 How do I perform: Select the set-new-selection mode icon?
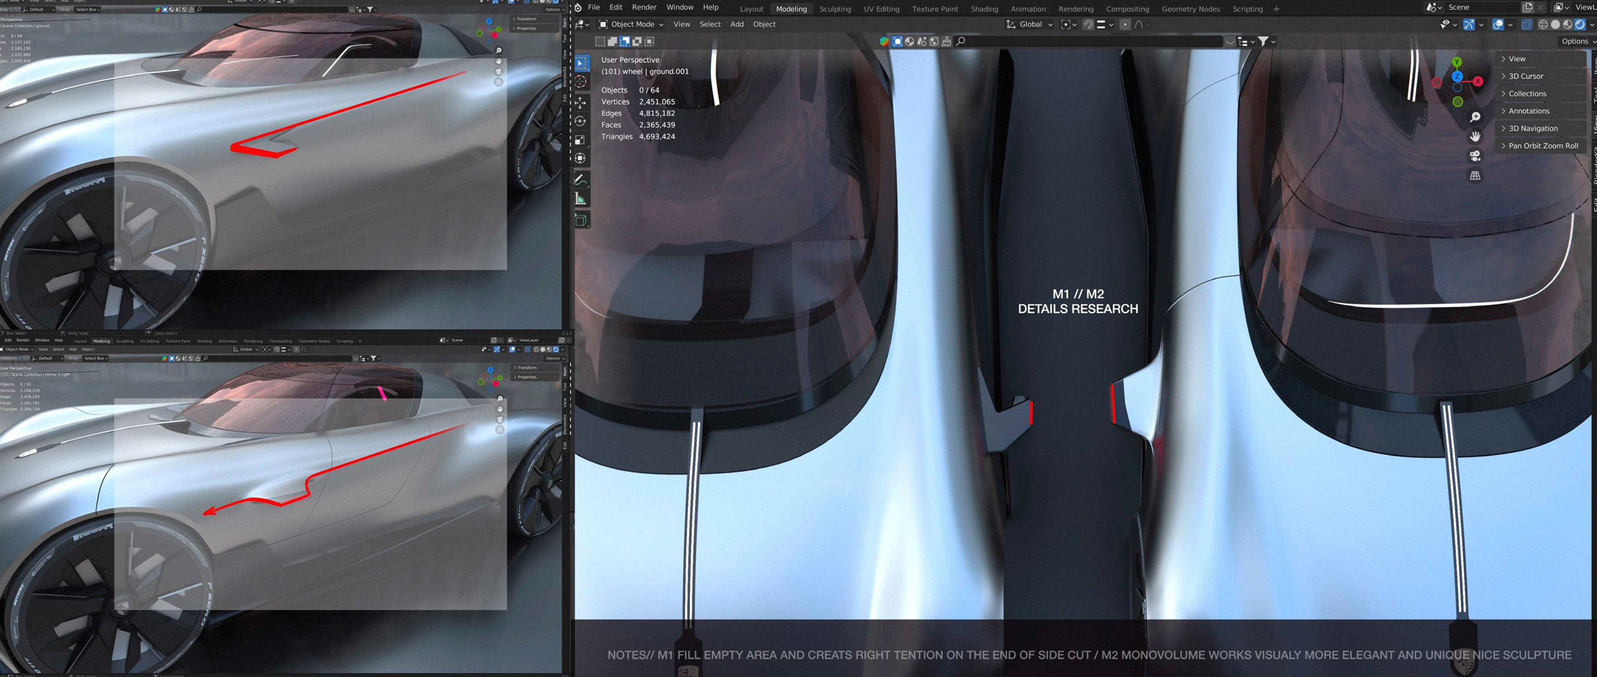tap(600, 42)
